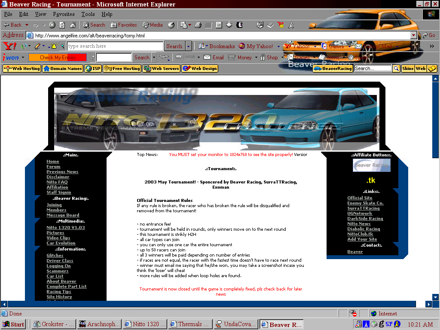Click the Refresh page icon
The width and height of the screenshot is (440, 330).
[62, 25]
